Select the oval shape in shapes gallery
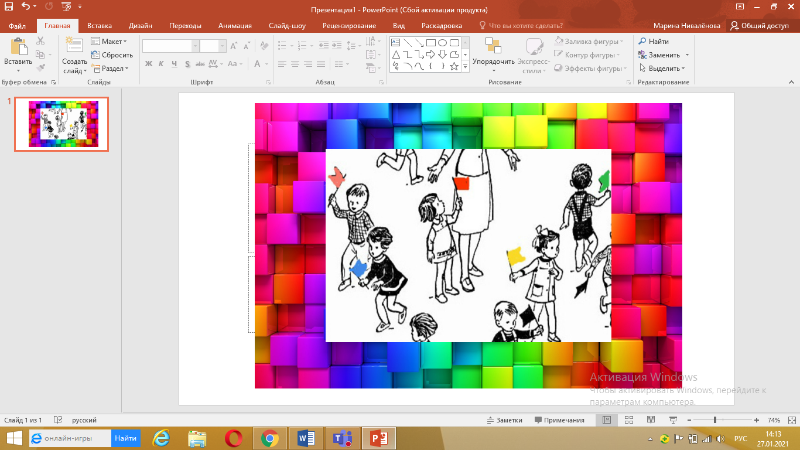Viewport: 800px width, 450px height. click(442, 42)
